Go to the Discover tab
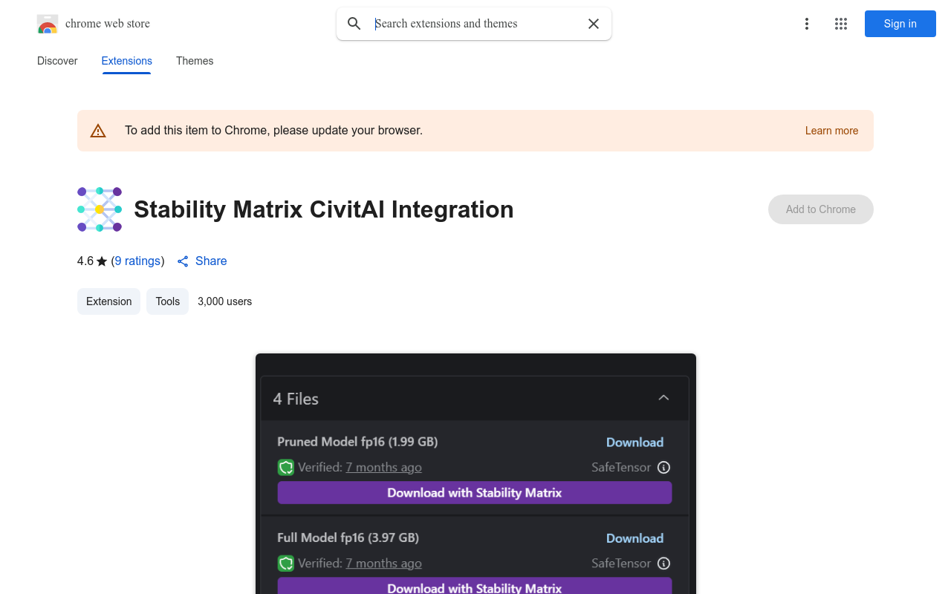This screenshot has width=951, height=594. (x=57, y=61)
